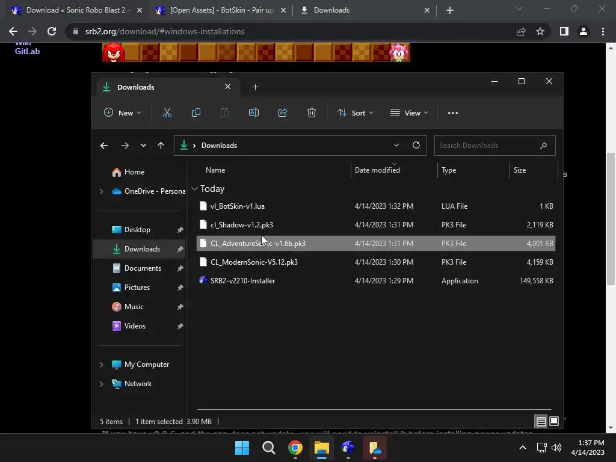Click the webpage vertical scrollbar thumb
The width and height of the screenshot is (616, 462).
(611, 219)
